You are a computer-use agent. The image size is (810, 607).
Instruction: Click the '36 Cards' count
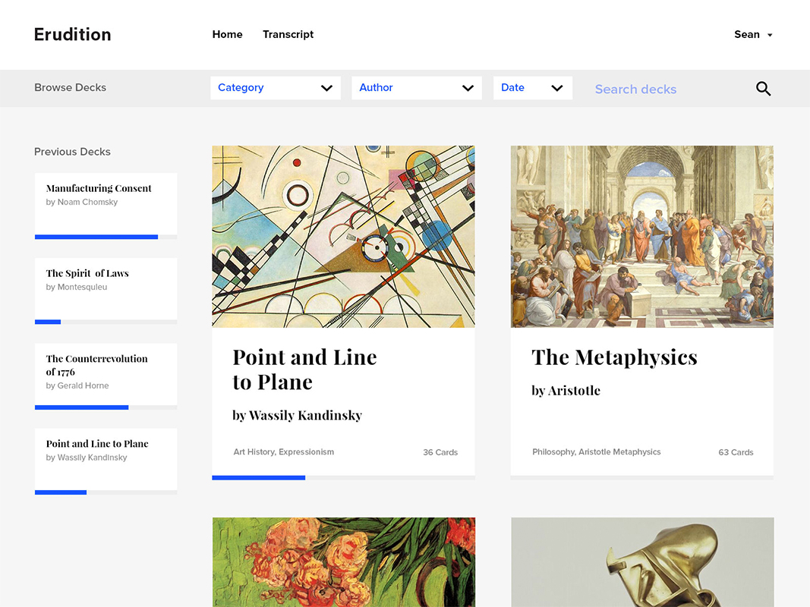[440, 452]
